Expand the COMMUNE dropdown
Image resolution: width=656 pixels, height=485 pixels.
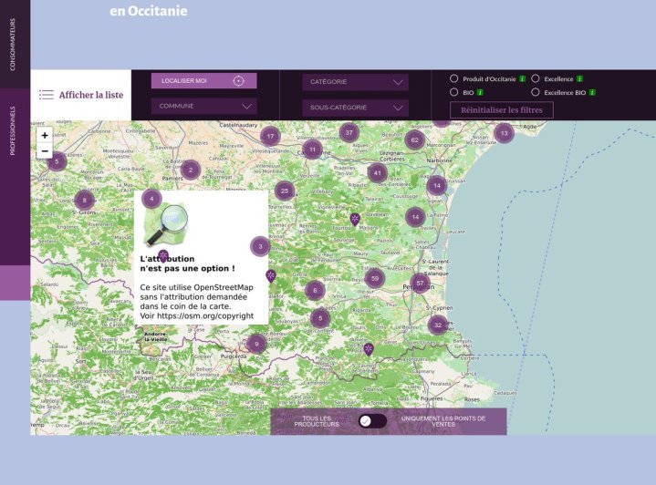coord(203,106)
